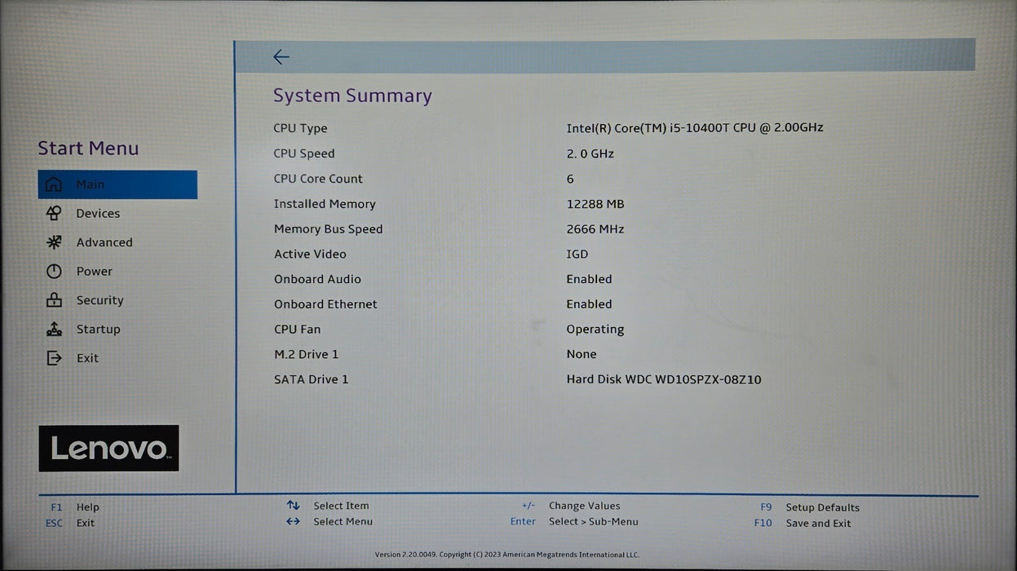Click the Enter Select Sub-Menu hint
Screen dimensions: 1017x571
[574, 521]
